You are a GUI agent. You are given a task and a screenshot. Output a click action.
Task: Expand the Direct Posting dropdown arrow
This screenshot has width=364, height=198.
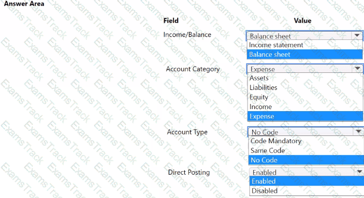click(x=359, y=172)
